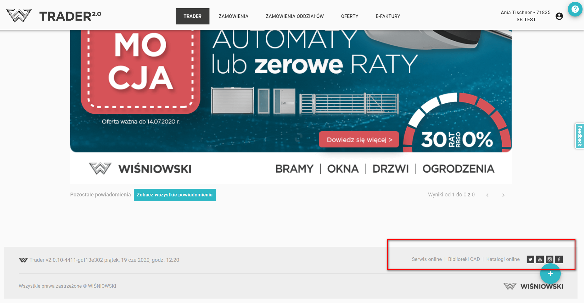Open the Instagram icon in the footer
Image resolution: width=584 pixels, height=303 pixels.
click(x=549, y=259)
